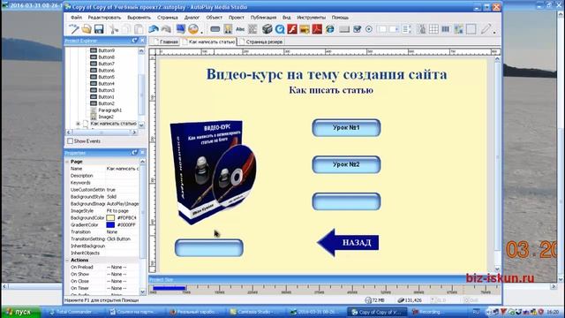
Task: Click the Name property value field
Action: click(x=122, y=169)
